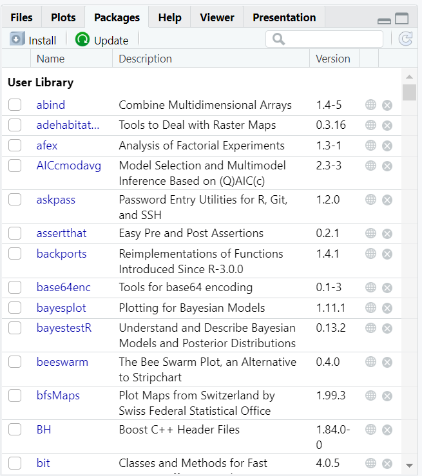This screenshot has width=422, height=476.
Task: Browse askpass package on the web
Action: [x=370, y=200]
